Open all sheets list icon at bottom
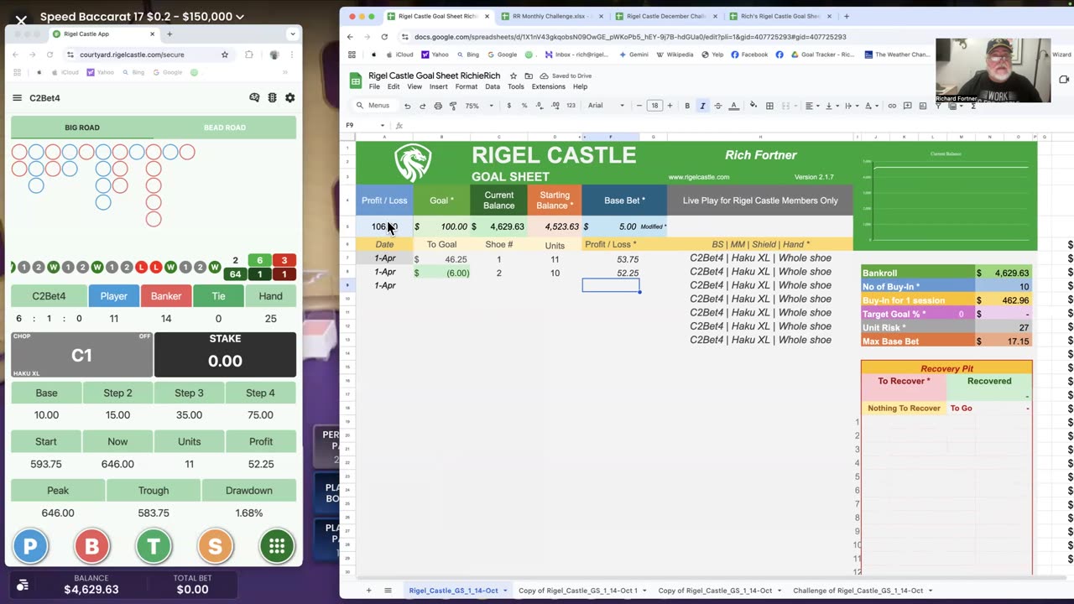 [388, 591]
